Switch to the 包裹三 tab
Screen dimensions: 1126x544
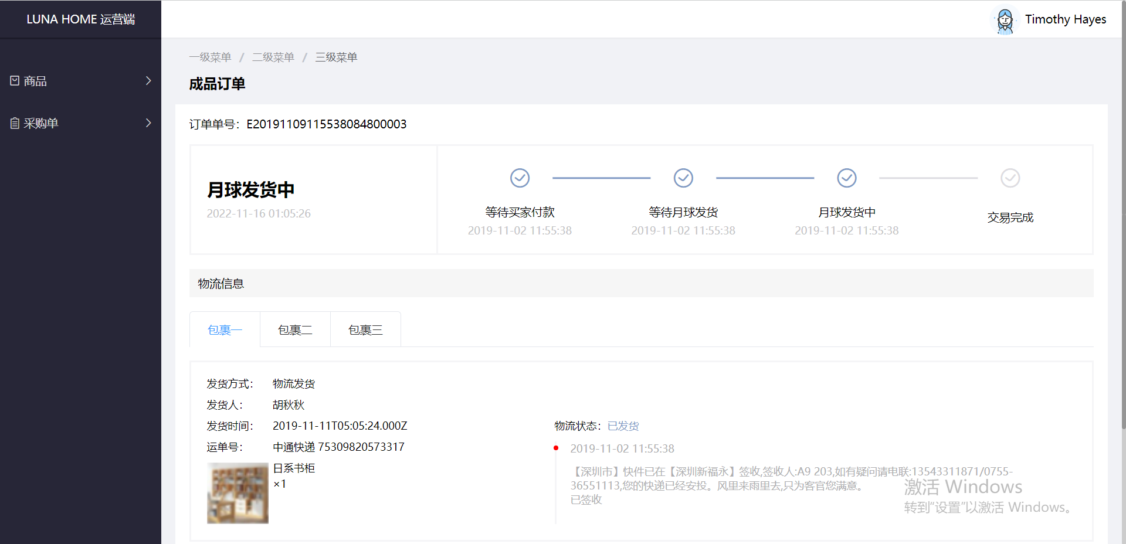coord(365,329)
